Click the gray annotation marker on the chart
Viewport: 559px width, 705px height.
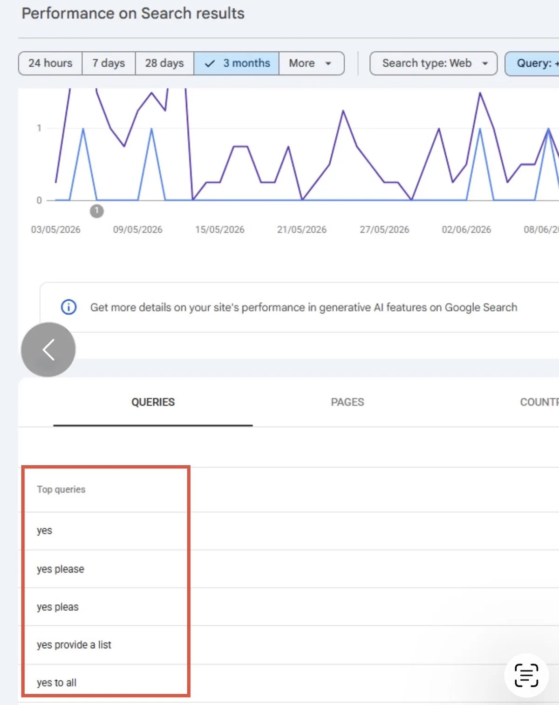tap(96, 211)
